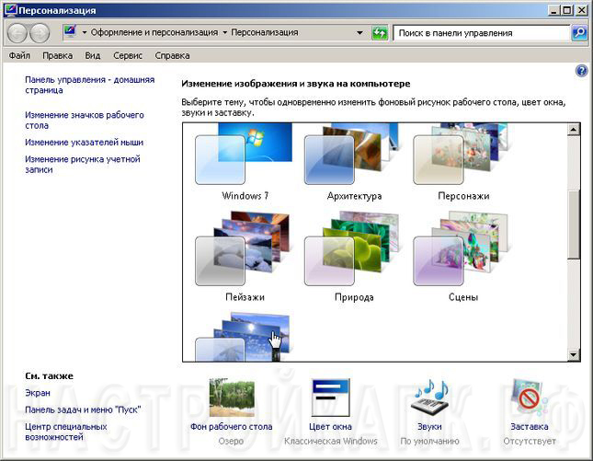Open the Файл menu
Viewport: 593px width, 461px height.
pos(19,55)
